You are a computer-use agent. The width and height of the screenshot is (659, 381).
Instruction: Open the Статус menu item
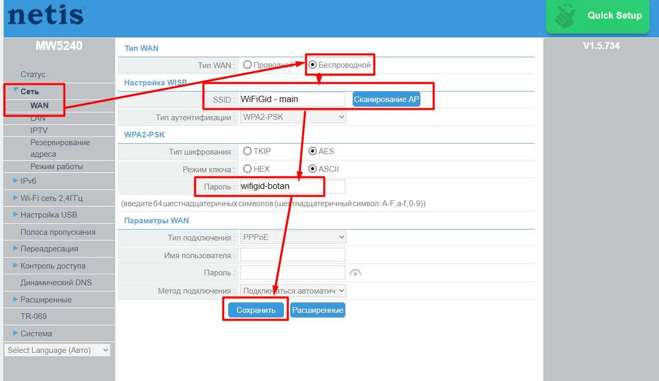(33, 74)
